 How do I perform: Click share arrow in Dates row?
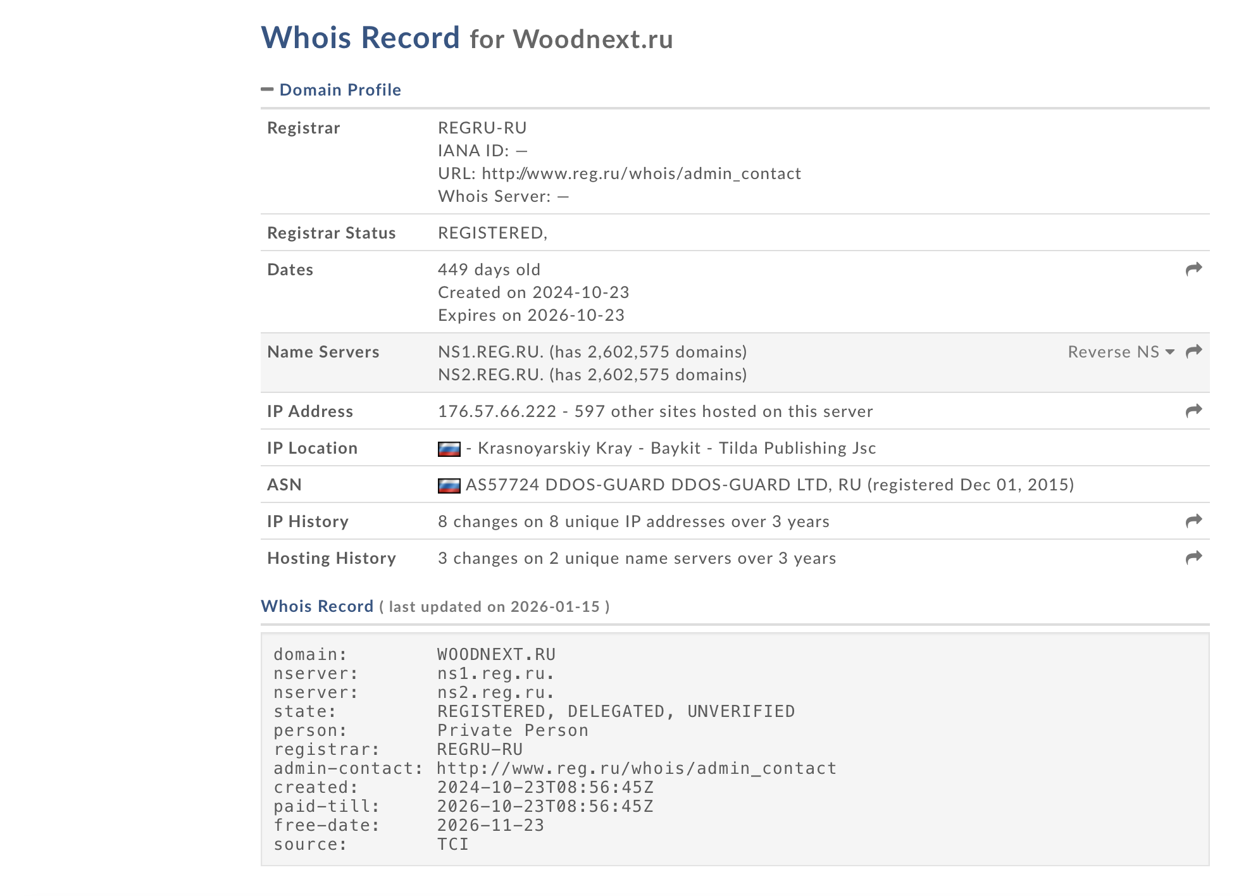(x=1193, y=270)
